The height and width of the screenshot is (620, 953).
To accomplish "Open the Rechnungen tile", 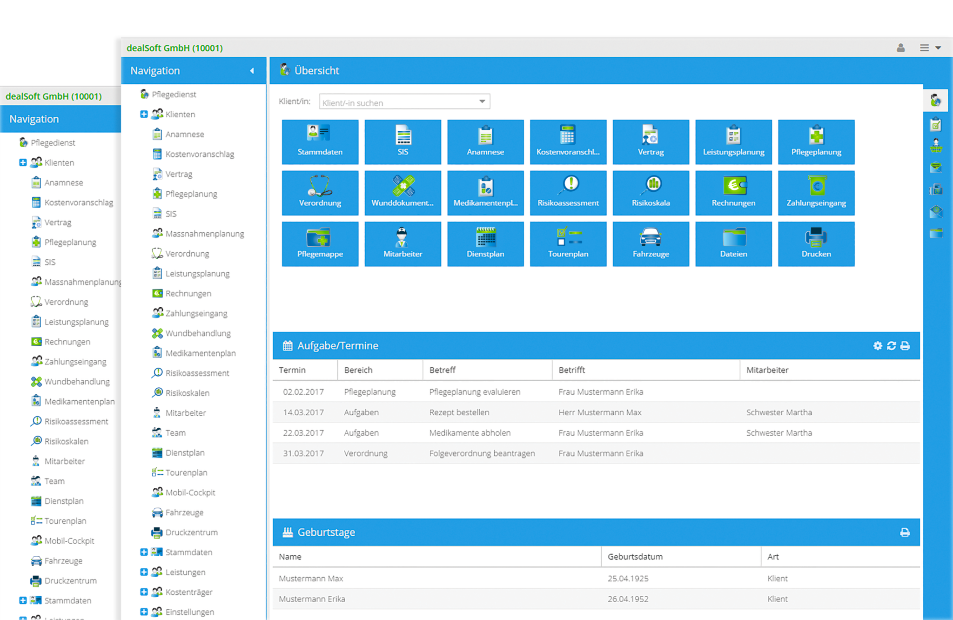I will (x=733, y=193).
